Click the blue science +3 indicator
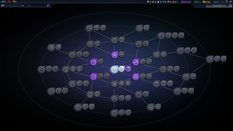This screenshot has width=233, height=131. click(216, 2)
